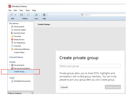Expand the Documentació group
The image size is (131, 99).
coord(10,65)
